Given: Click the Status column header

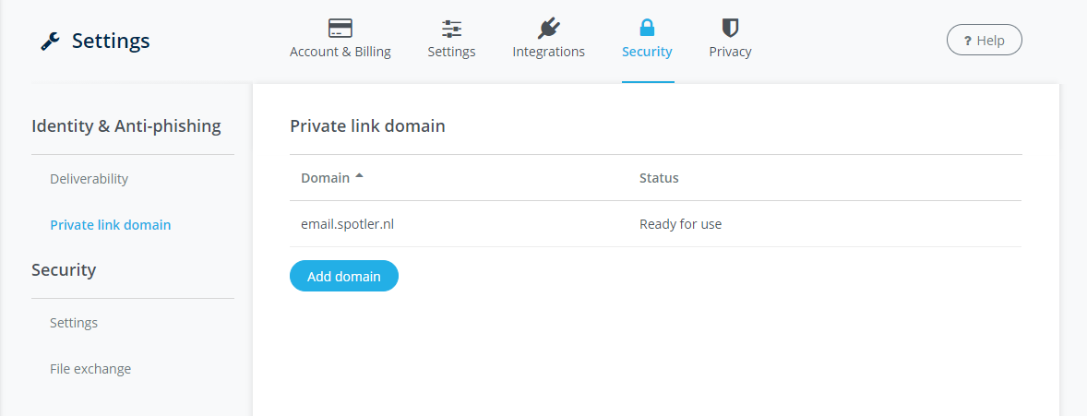Looking at the screenshot, I should (659, 178).
